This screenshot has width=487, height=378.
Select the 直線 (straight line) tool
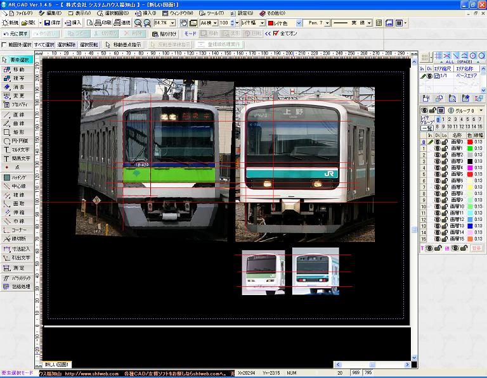click(x=17, y=115)
